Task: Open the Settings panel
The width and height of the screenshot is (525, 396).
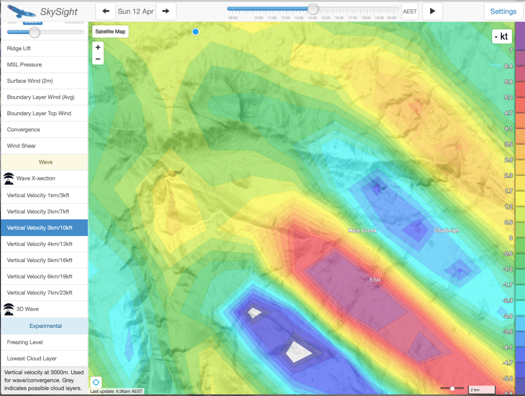Action: click(503, 11)
